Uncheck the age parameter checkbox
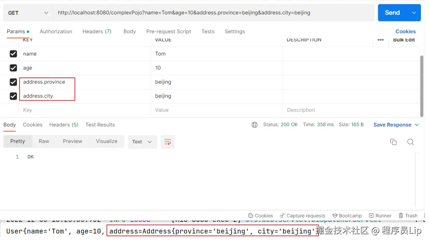Image resolution: width=429 pixels, height=243 pixels. [13, 68]
